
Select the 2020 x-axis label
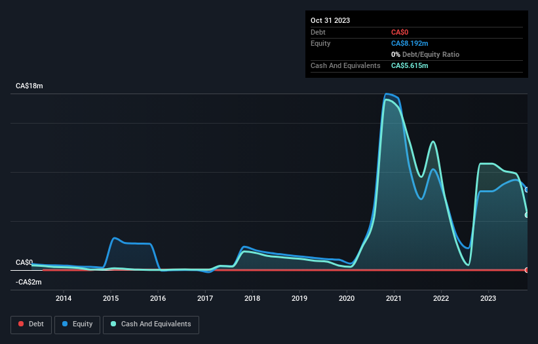point(347,298)
